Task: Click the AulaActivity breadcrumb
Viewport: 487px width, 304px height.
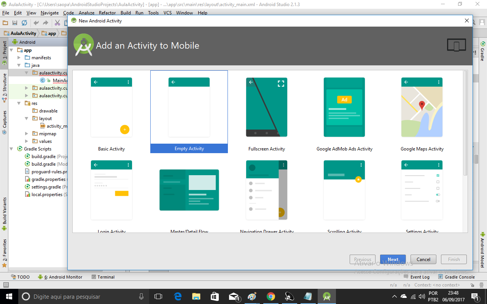Action: click(x=20, y=33)
